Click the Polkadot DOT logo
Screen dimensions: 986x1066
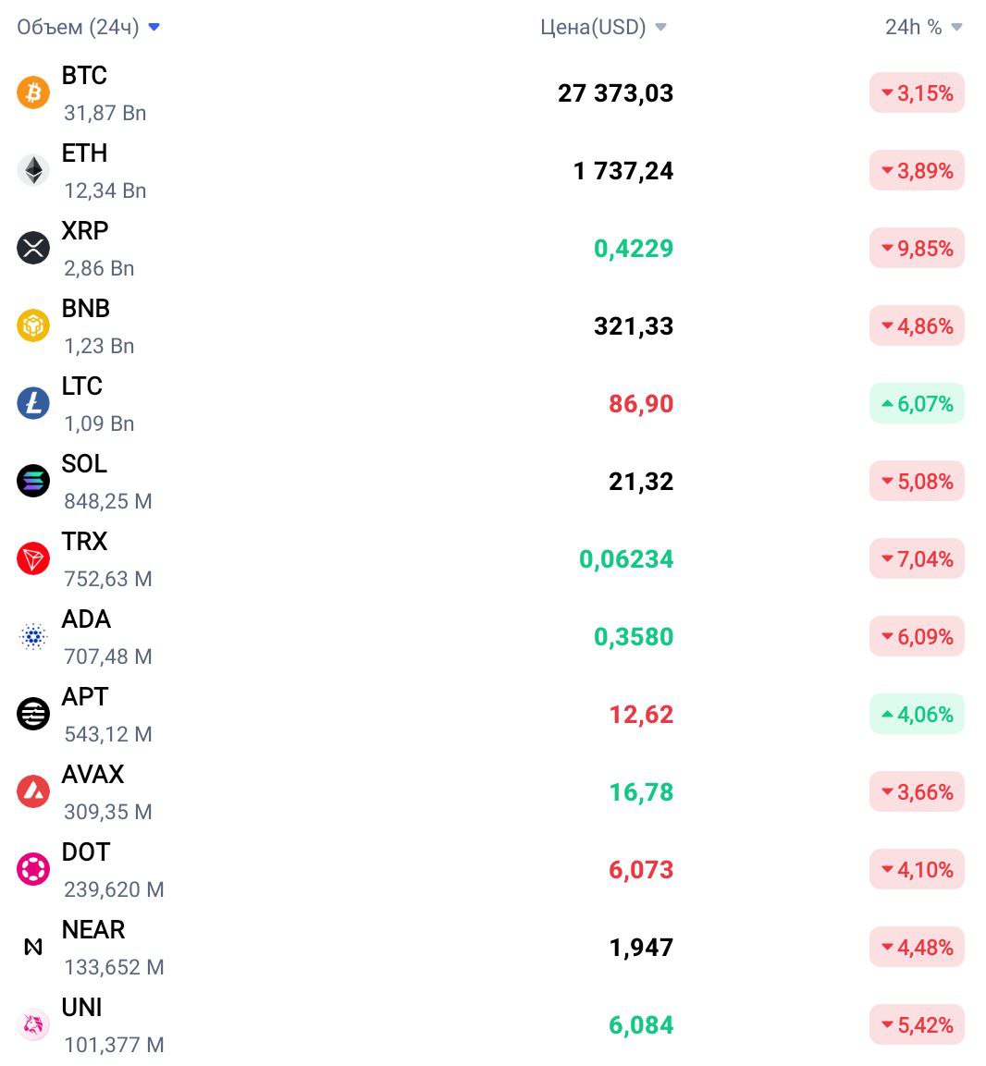coord(33,869)
